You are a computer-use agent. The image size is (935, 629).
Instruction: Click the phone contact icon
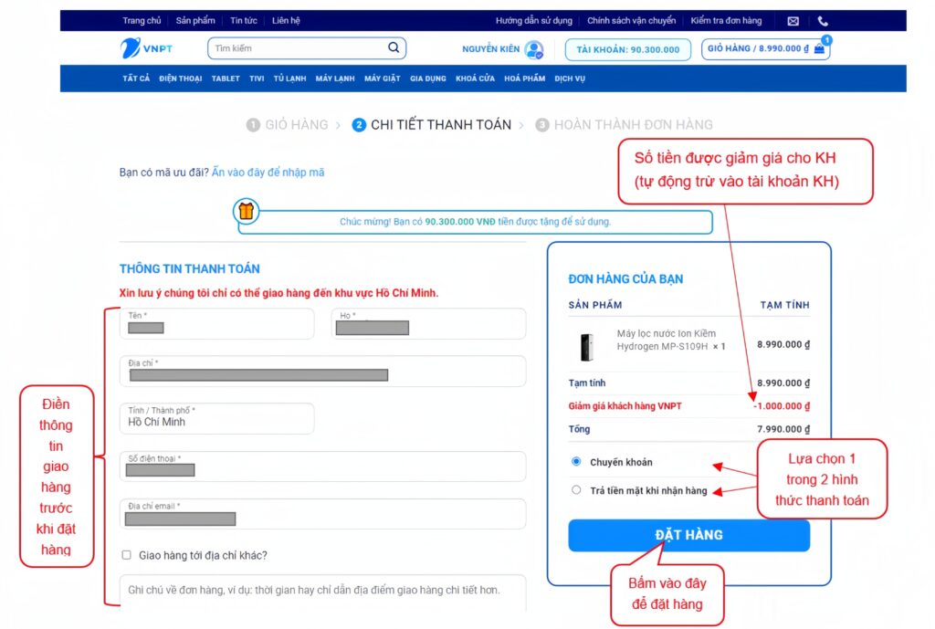[823, 21]
